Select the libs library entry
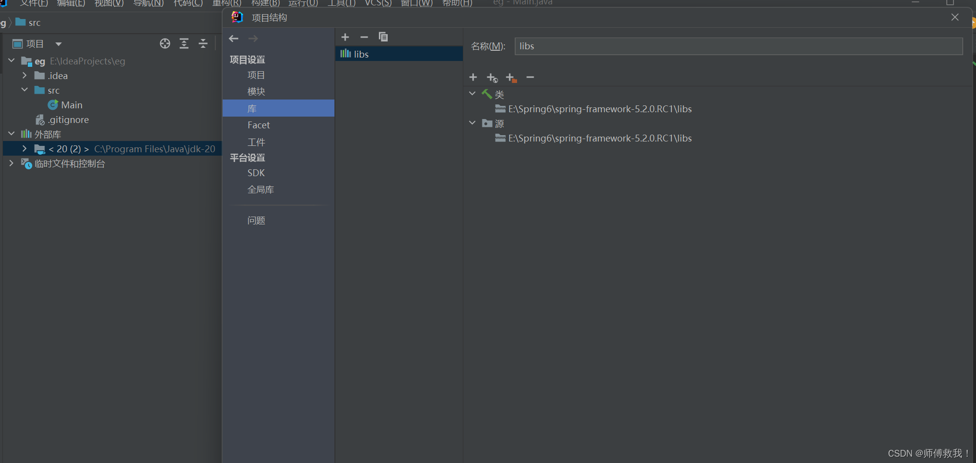The width and height of the screenshot is (976, 463). [399, 54]
